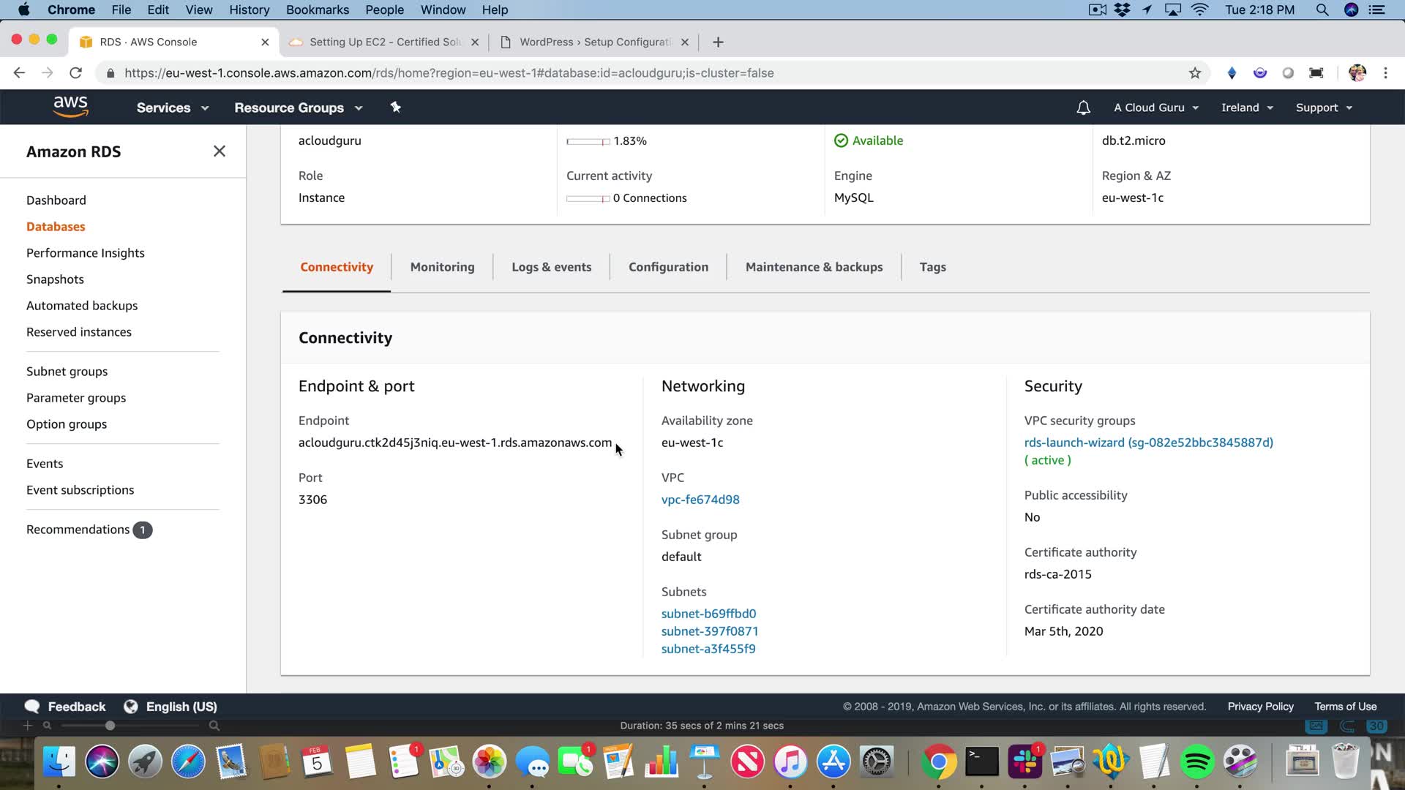Click the pin shortcut icon in AWS navbar

(395, 108)
